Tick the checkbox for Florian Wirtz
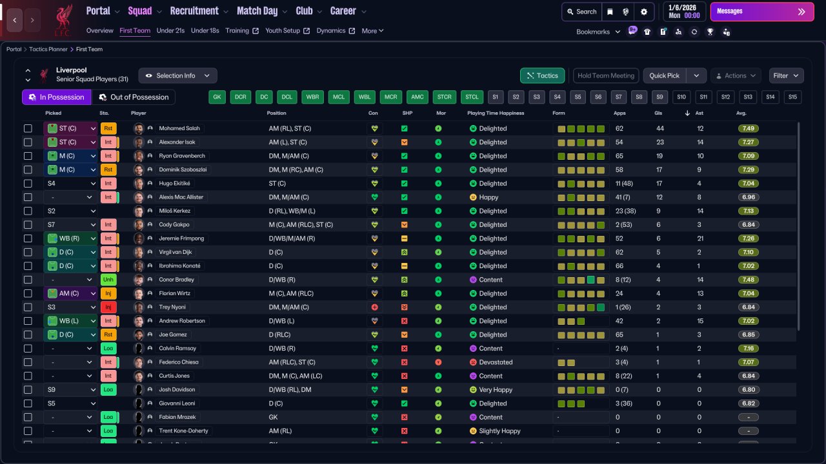The width and height of the screenshot is (826, 464). (x=28, y=293)
